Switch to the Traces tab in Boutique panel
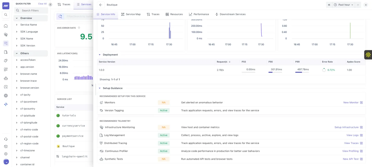Viewport: 372px width, 167px height. tap(153, 14)
